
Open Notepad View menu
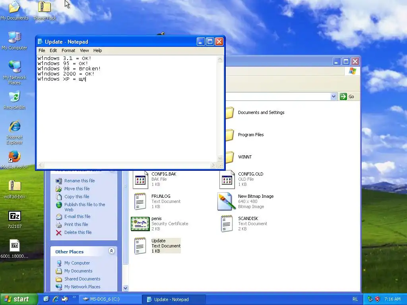[84, 50]
